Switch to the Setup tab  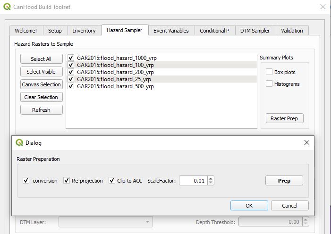click(x=55, y=31)
